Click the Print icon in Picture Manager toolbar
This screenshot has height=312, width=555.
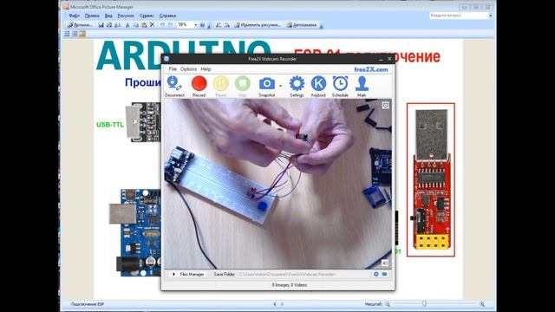point(109,25)
